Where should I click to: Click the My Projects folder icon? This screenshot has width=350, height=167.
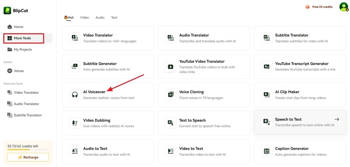10,49
